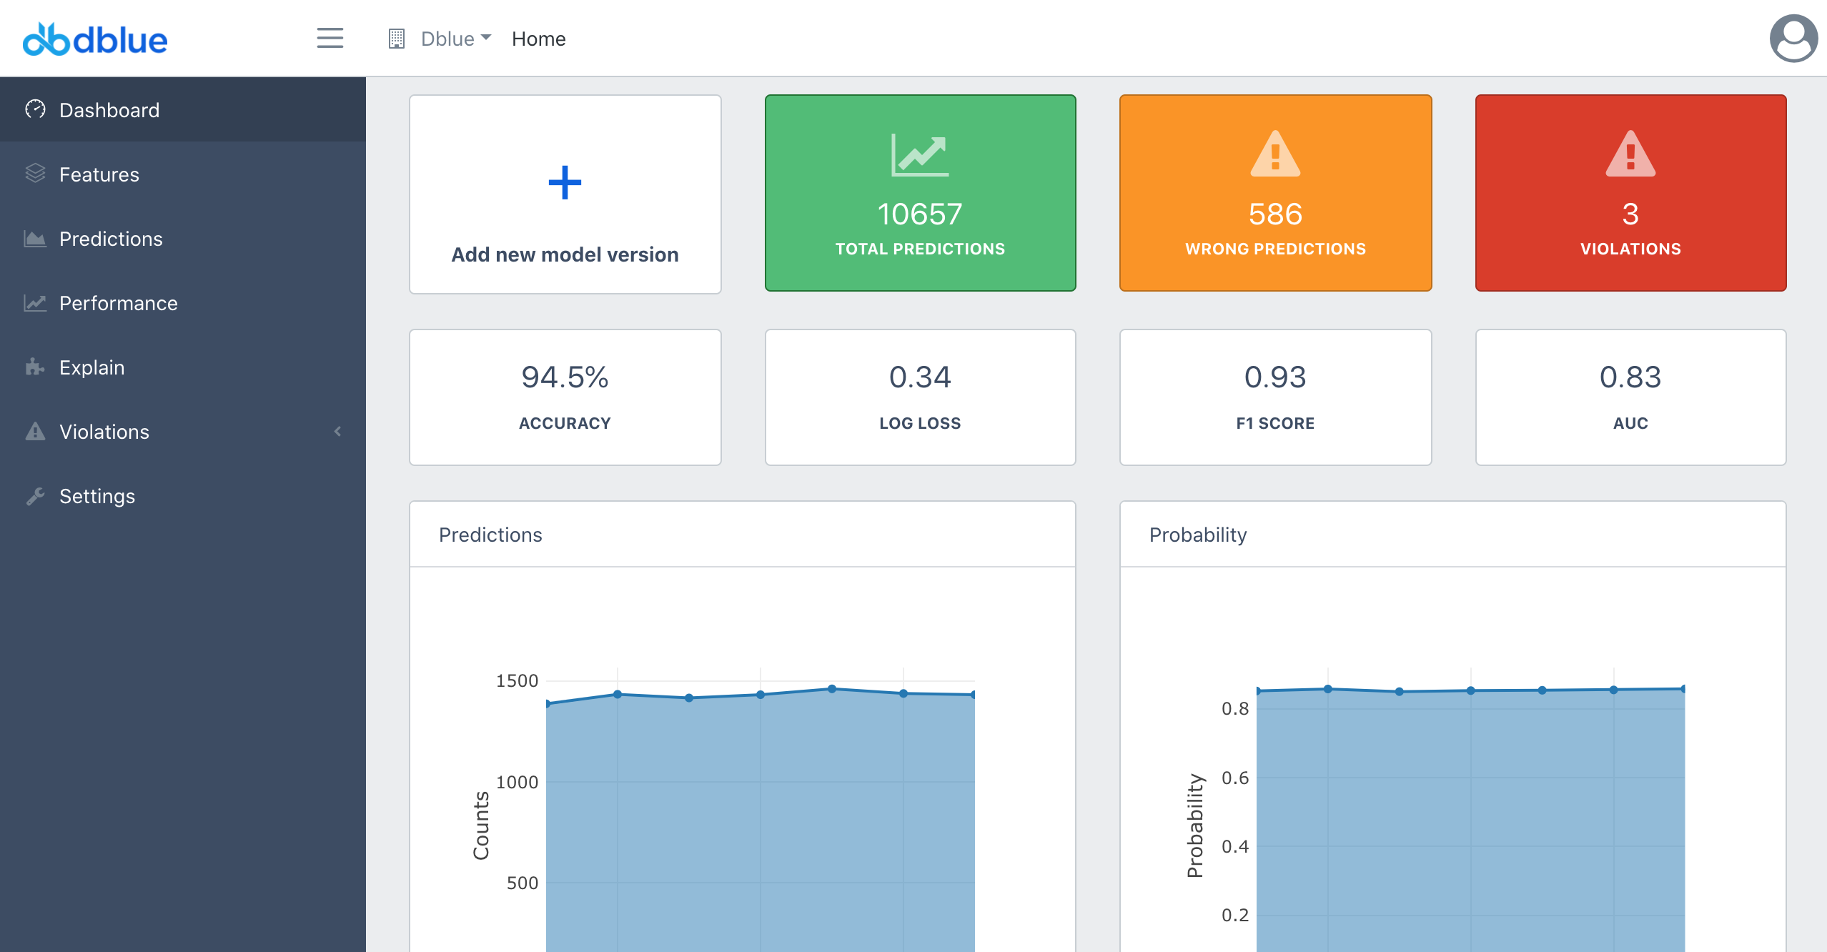
Task: Click the Home breadcrumb link
Action: tap(538, 39)
